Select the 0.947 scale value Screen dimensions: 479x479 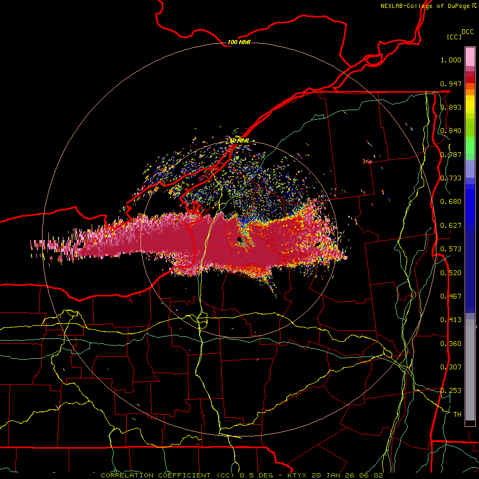[451, 84]
